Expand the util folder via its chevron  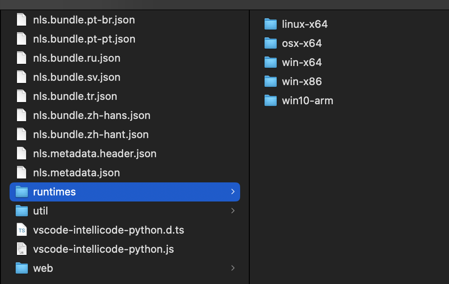pos(233,211)
